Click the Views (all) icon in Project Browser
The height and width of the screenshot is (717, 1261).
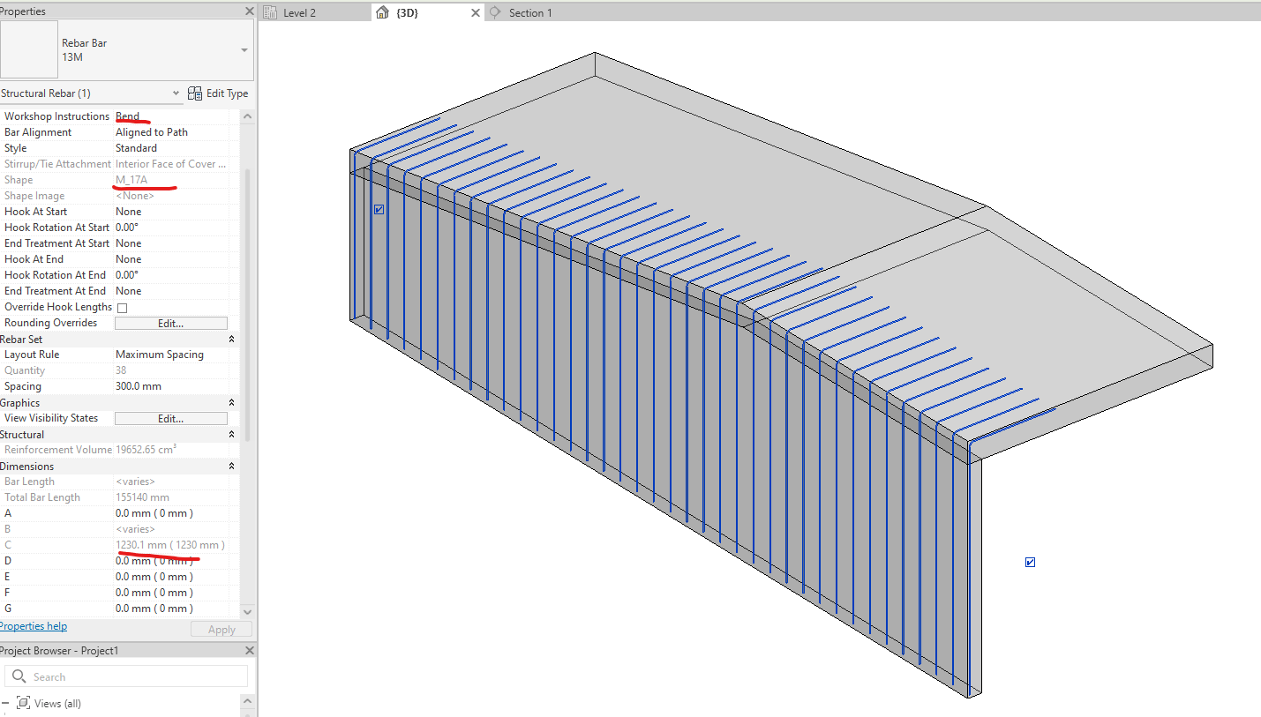25,703
